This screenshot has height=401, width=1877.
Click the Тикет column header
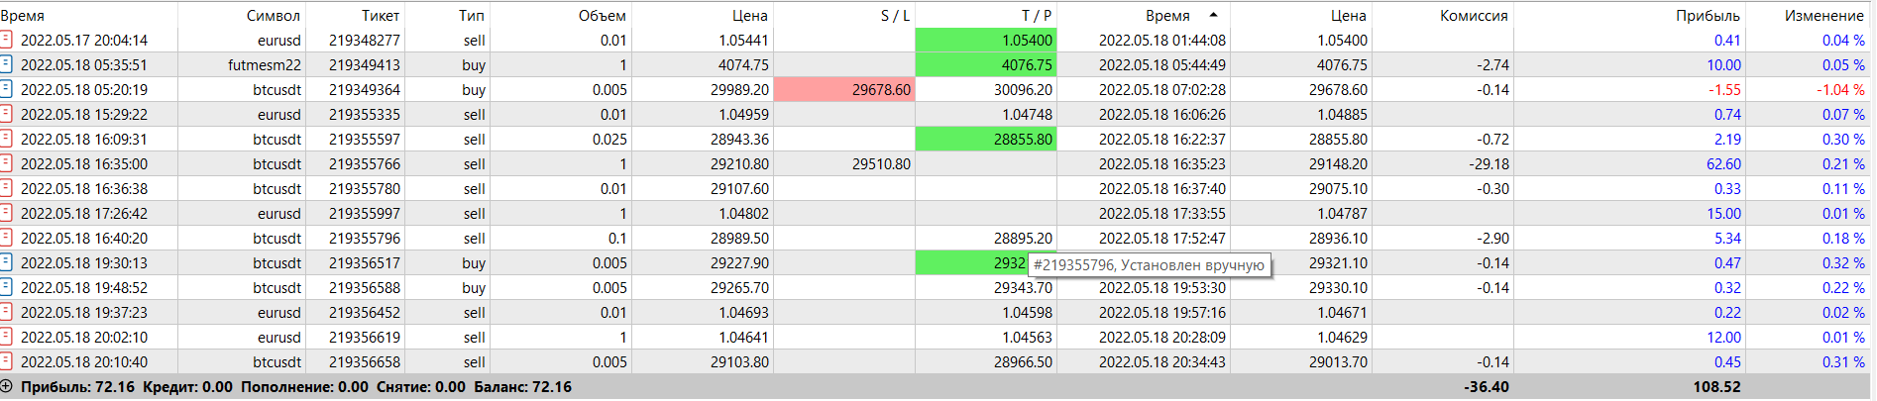(x=381, y=15)
